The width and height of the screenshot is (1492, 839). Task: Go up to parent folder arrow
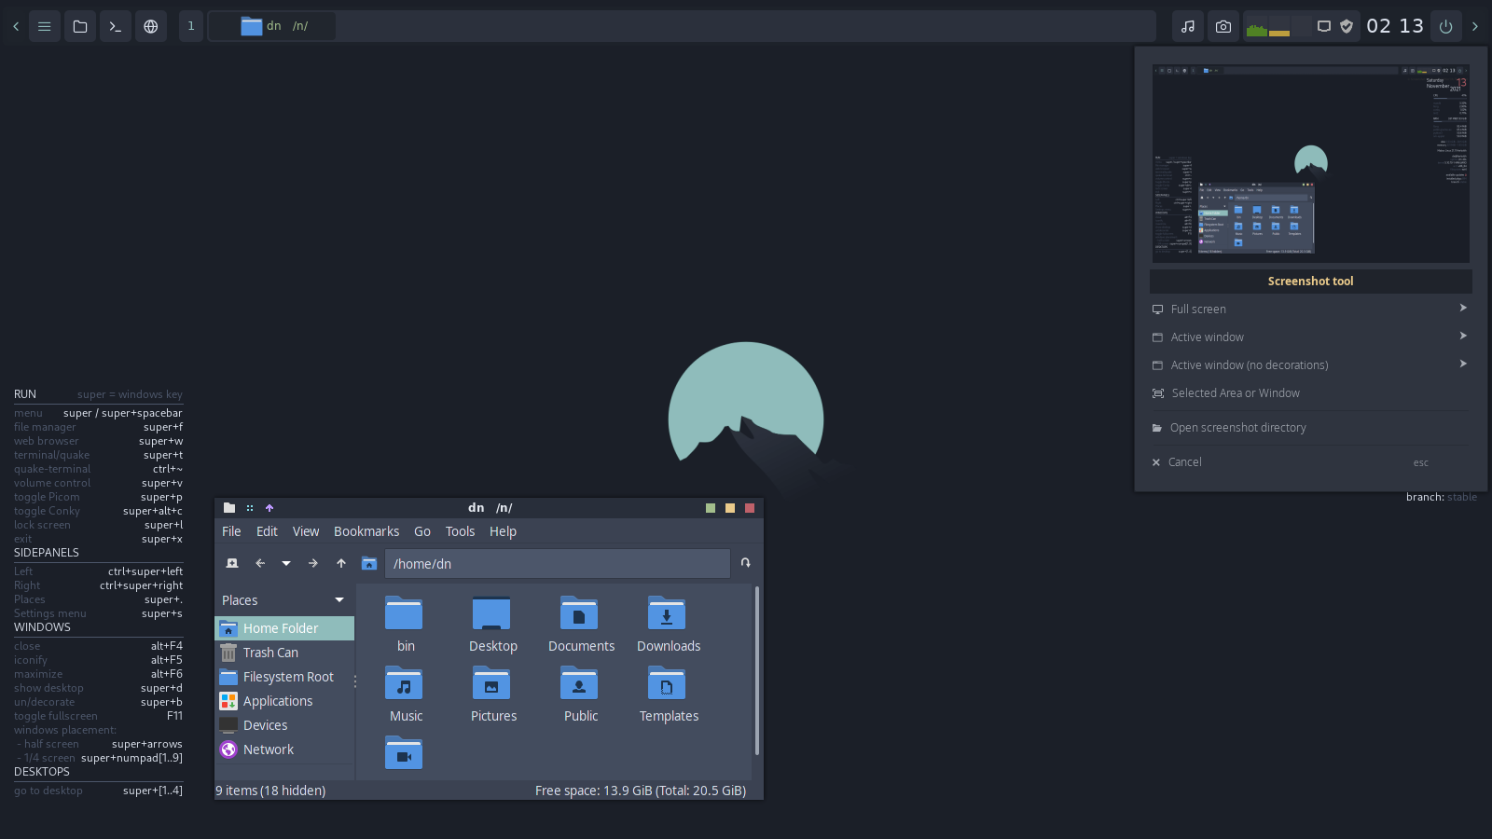tap(341, 563)
